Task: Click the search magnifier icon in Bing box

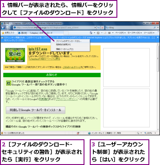Action: click(x=155, y=27)
